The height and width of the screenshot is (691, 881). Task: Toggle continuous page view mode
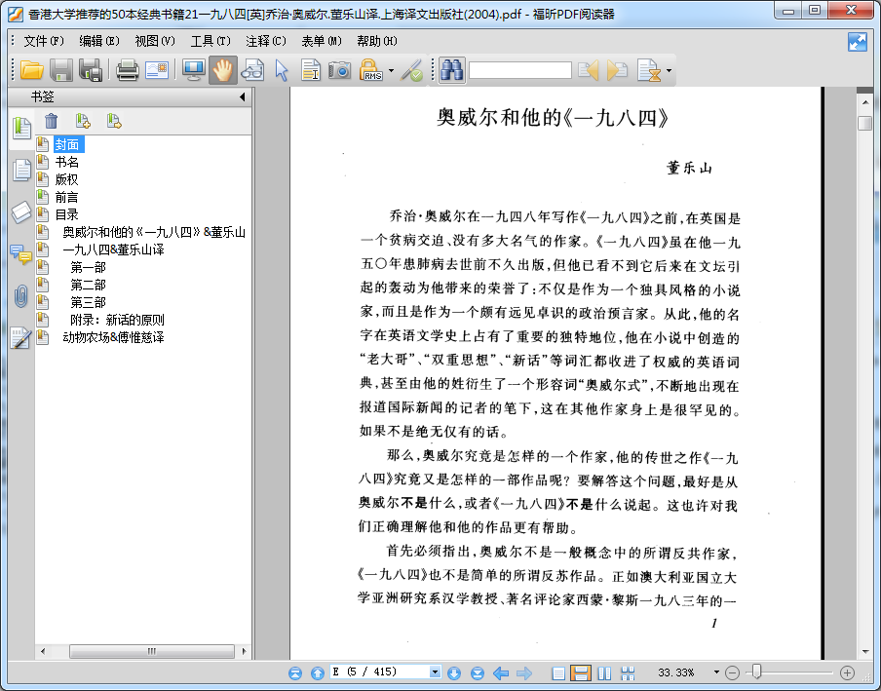point(581,673)
